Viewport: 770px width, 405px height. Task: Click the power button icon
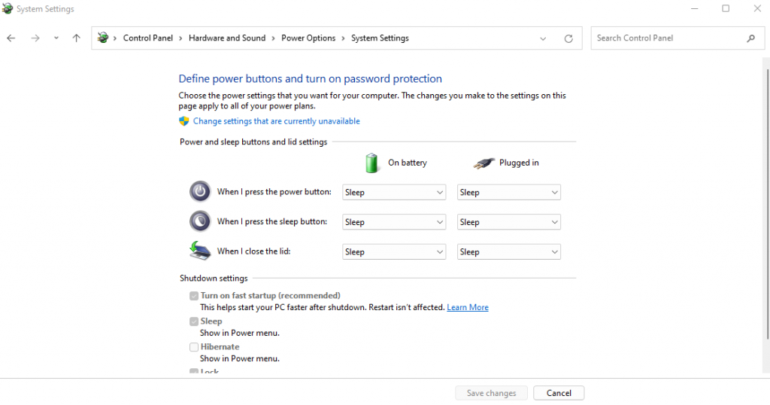200,192
